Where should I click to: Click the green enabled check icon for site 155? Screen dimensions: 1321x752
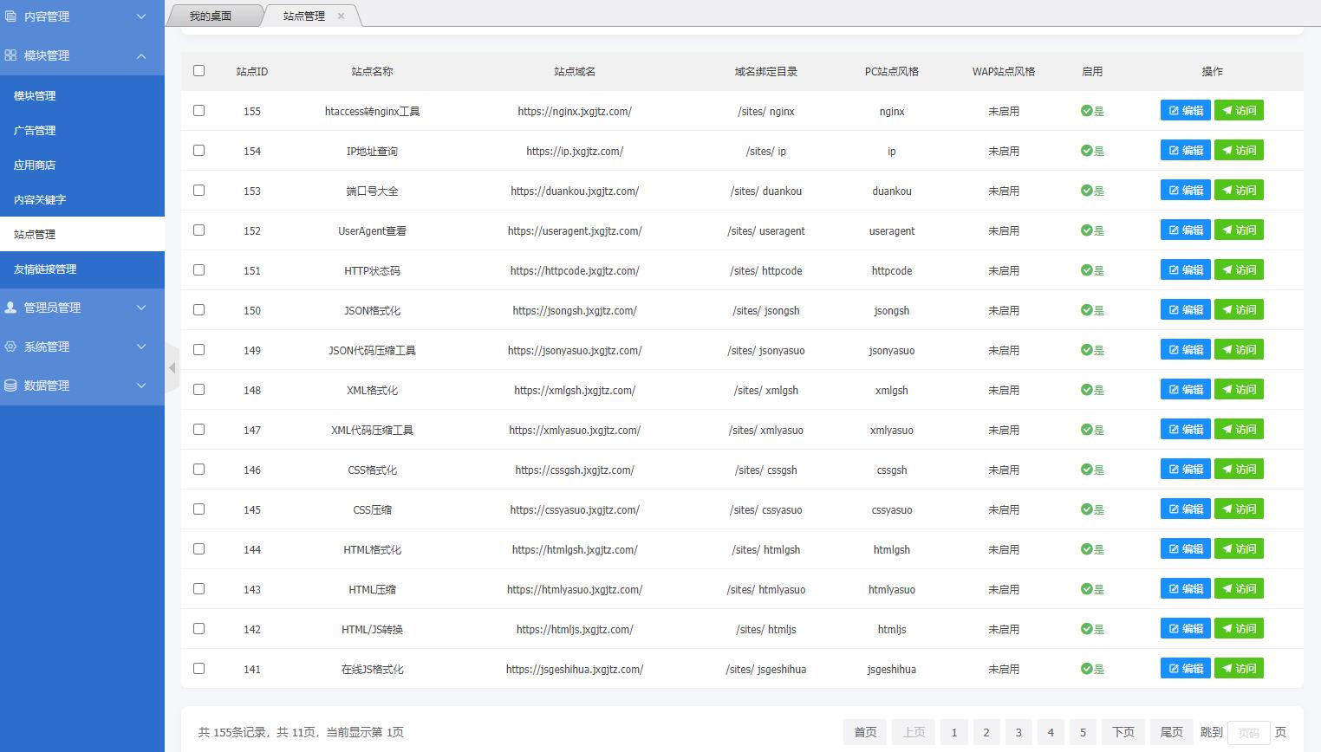(x=1086, y=111)
